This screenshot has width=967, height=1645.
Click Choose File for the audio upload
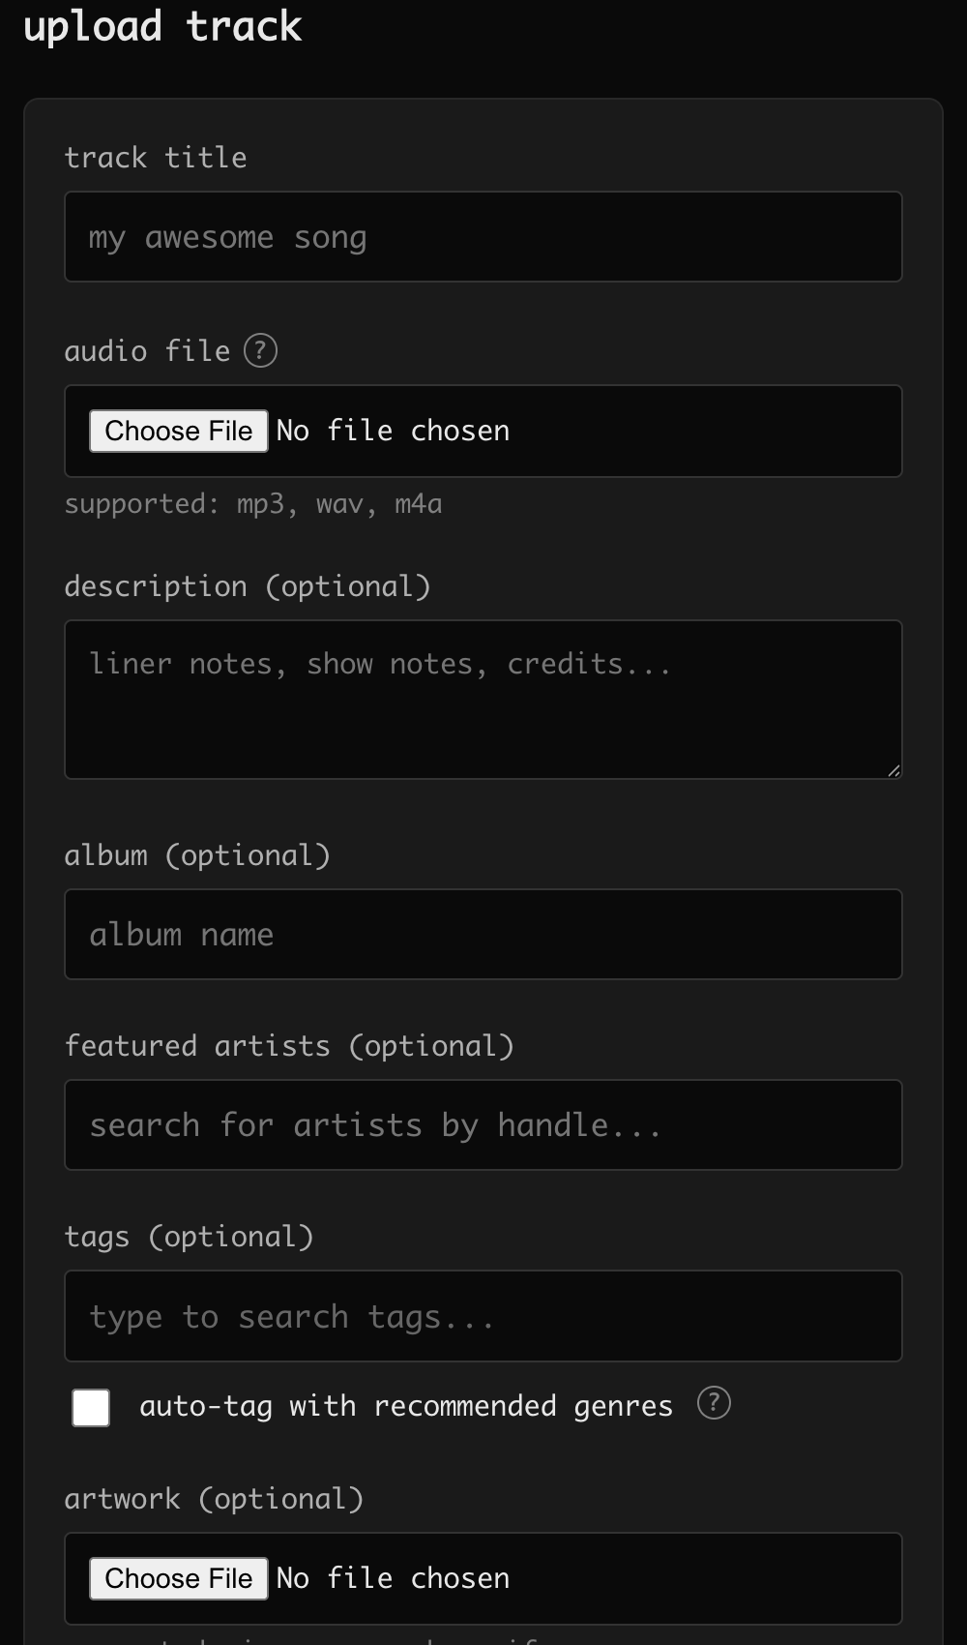[x=178, y=431]
